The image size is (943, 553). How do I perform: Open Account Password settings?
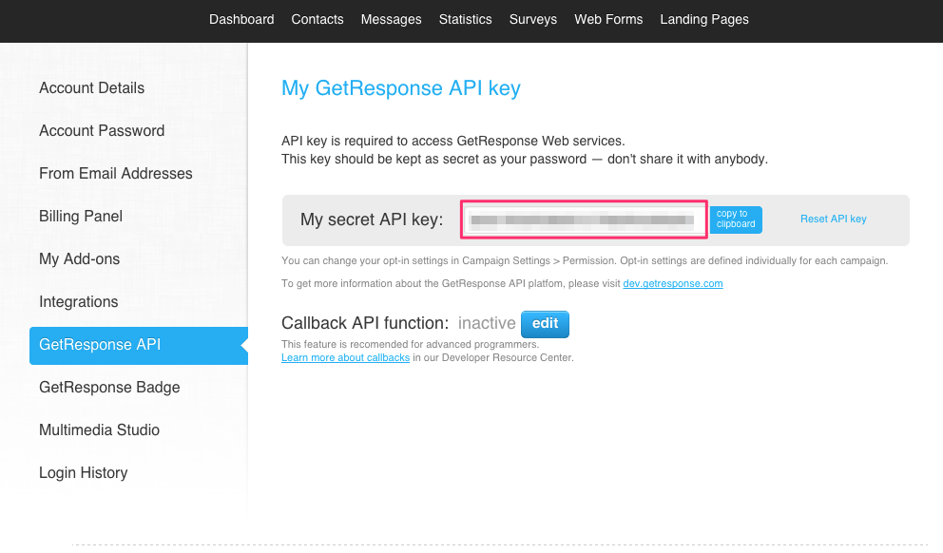[x=102, y=131]
